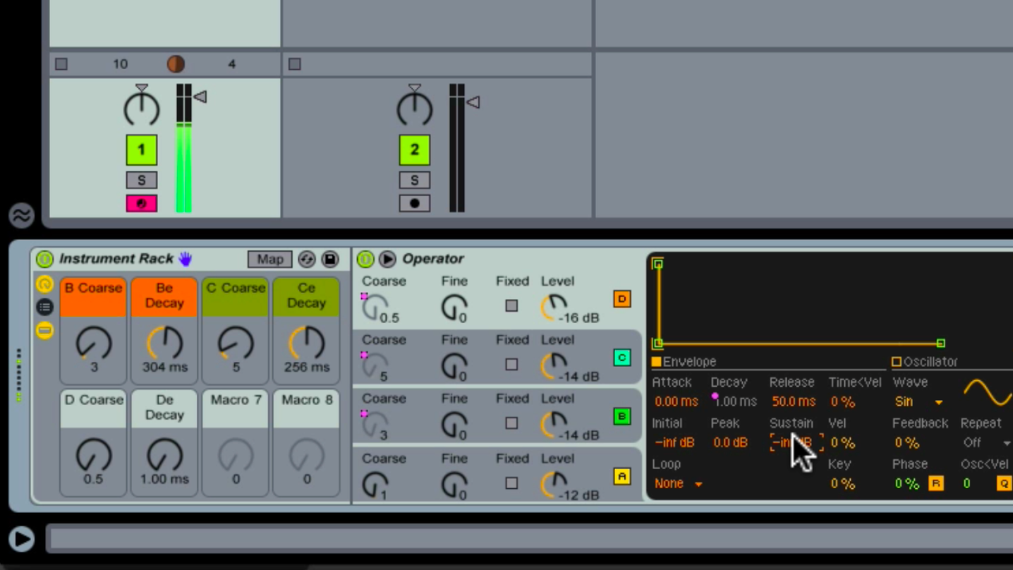Click the Initial level -inf dB
The image size is (1013, 570).
(x=675, y=443)
